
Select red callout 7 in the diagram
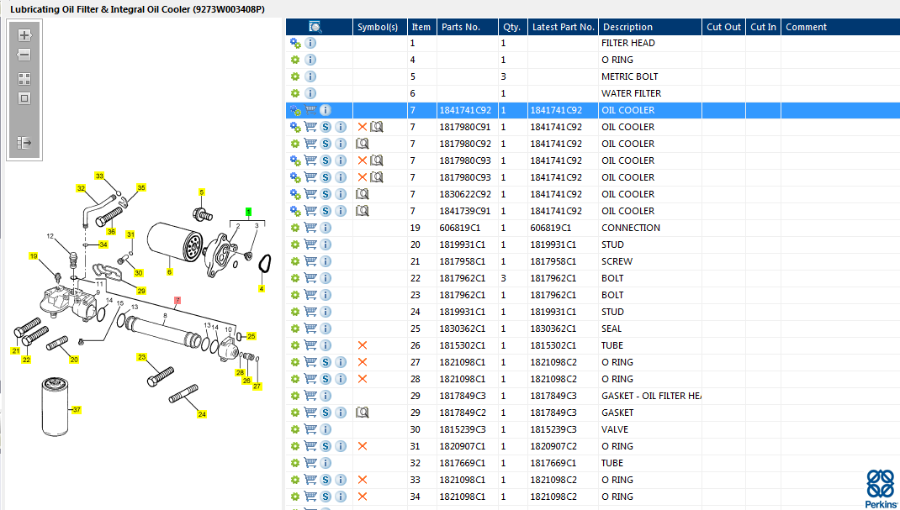click(x=178, y=300)
